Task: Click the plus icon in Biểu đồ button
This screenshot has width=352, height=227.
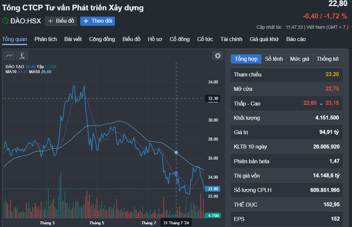Action: (x=50, y=21)
